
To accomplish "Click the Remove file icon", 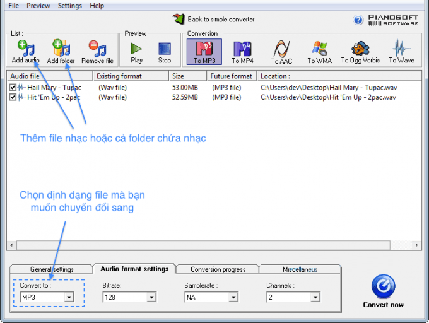I will coord(97,49).
